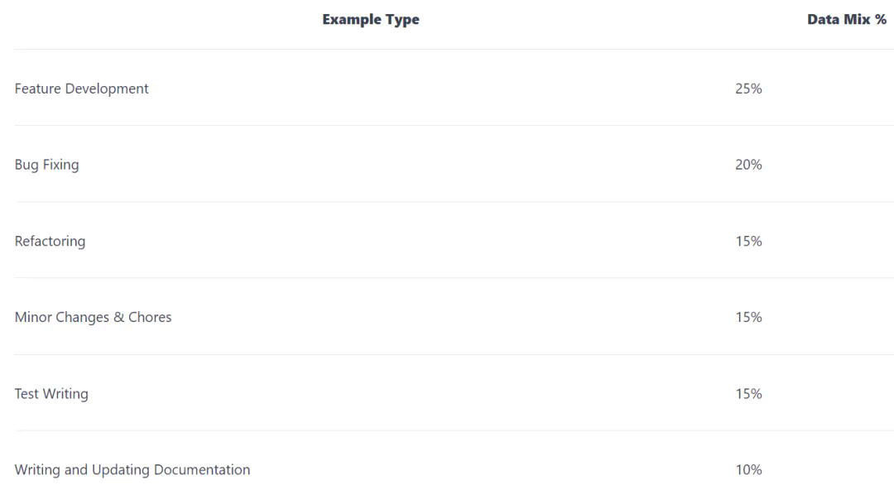Click the 20% value for Bug Fixing
Screen dimensions: 894x490
pos(748,165)
